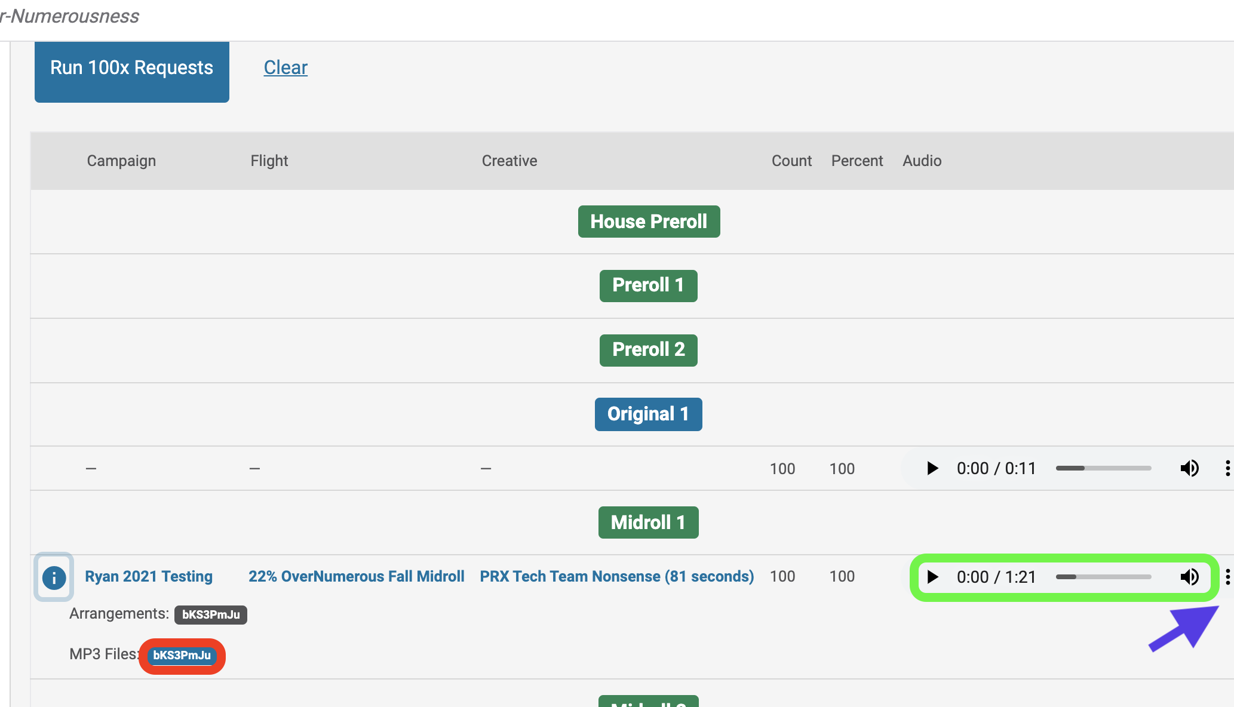Open PRX Tech Team Nonsense creative link

pyautogui.click(x=617, y=576)
